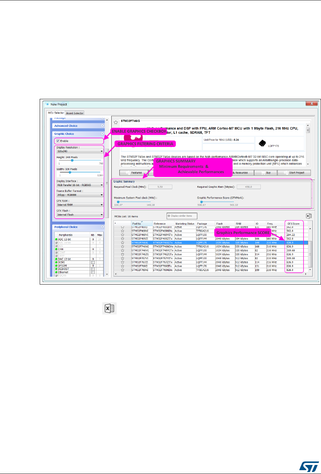Screen dimensions: 321x474
Task: Select the CAN peripheral row
Action: (x=79, y=249)
